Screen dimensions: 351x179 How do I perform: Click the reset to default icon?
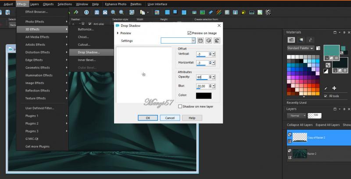click(x=216, y=40)
